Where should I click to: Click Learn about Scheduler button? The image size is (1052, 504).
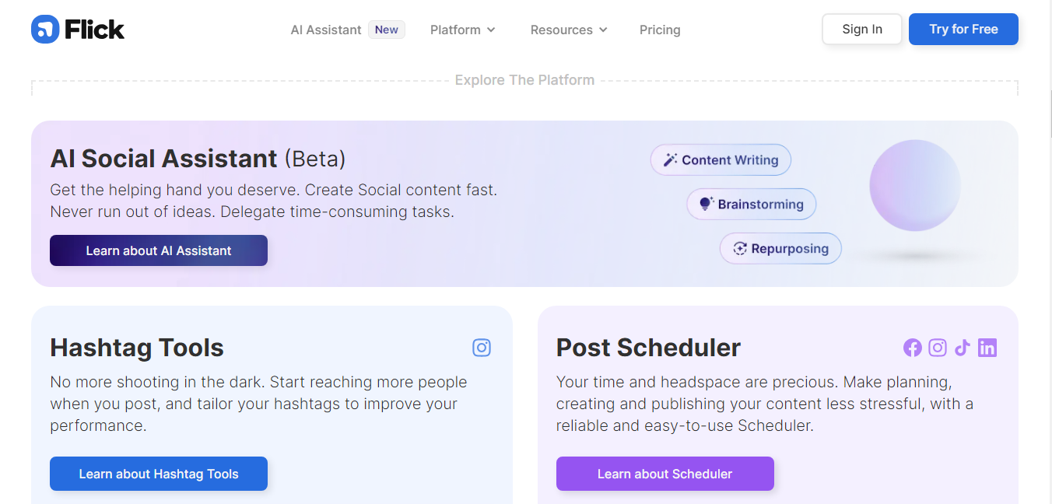tap(665, 474)
